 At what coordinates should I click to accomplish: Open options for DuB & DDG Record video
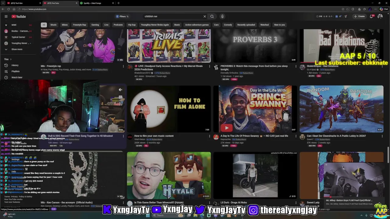click(x=123, y=136)
